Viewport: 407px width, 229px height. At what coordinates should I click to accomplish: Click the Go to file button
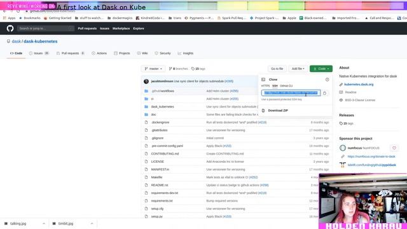pyautogui.click(x=277, y=69)
